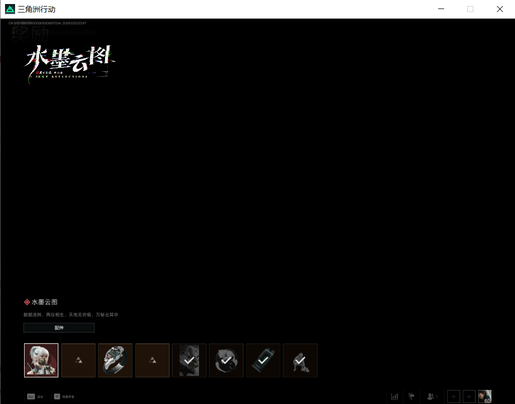
Task: Click the 配件 button
Action: click(59, 328)
